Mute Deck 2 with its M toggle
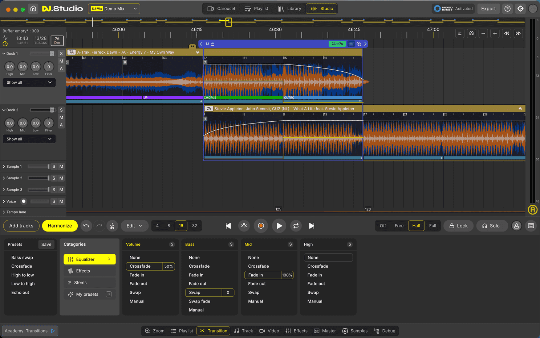Screen dimensions: 540x338 pos(61,117)
